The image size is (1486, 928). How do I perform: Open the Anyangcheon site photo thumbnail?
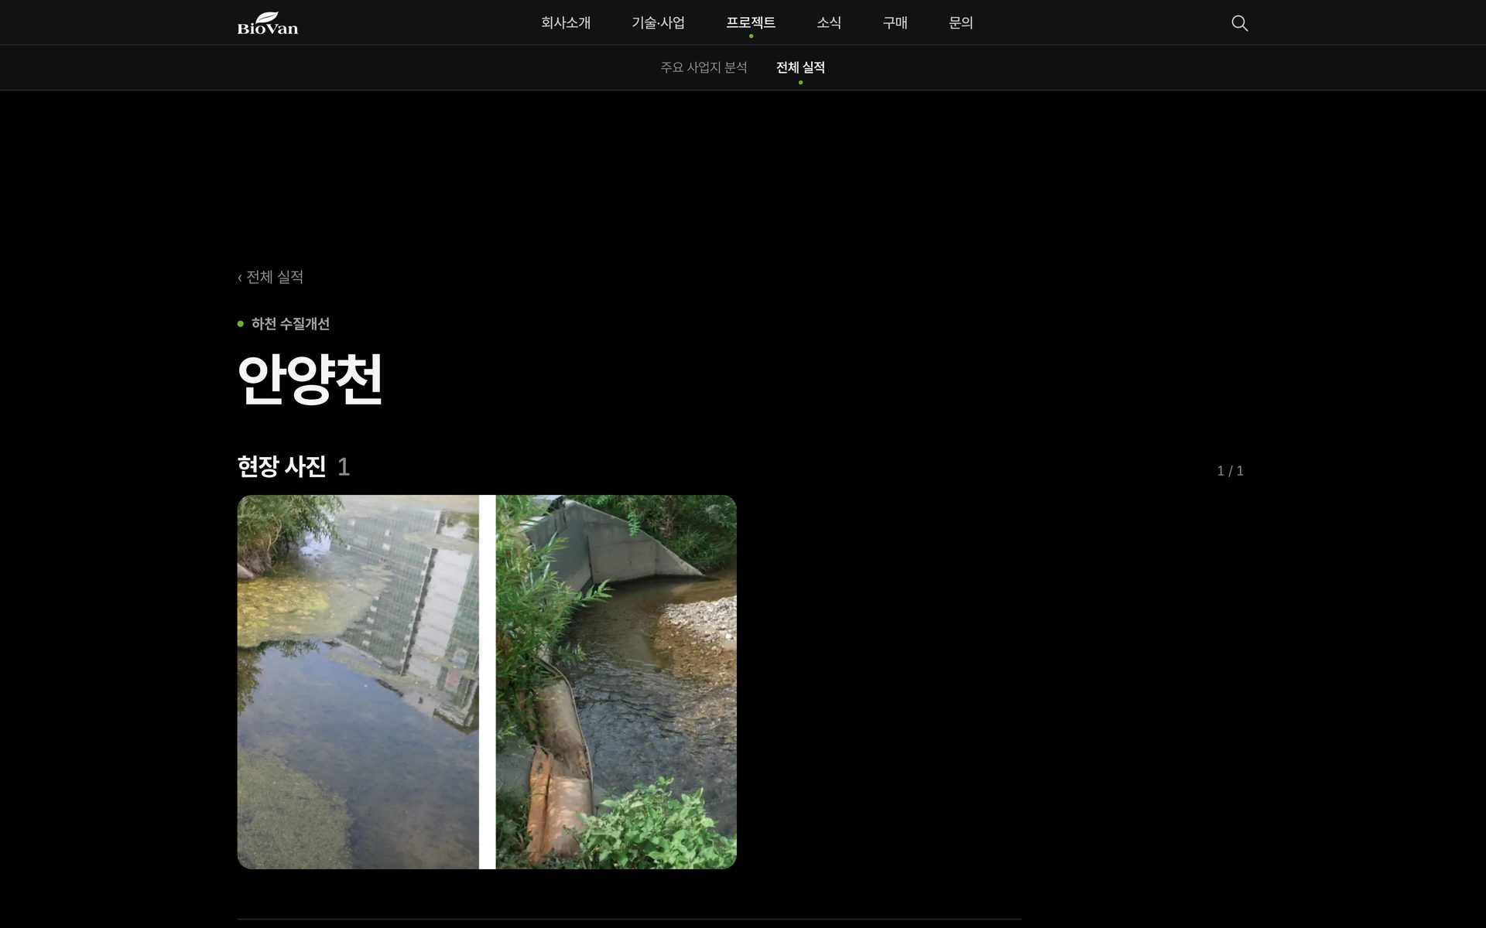[x=487, y=682]
